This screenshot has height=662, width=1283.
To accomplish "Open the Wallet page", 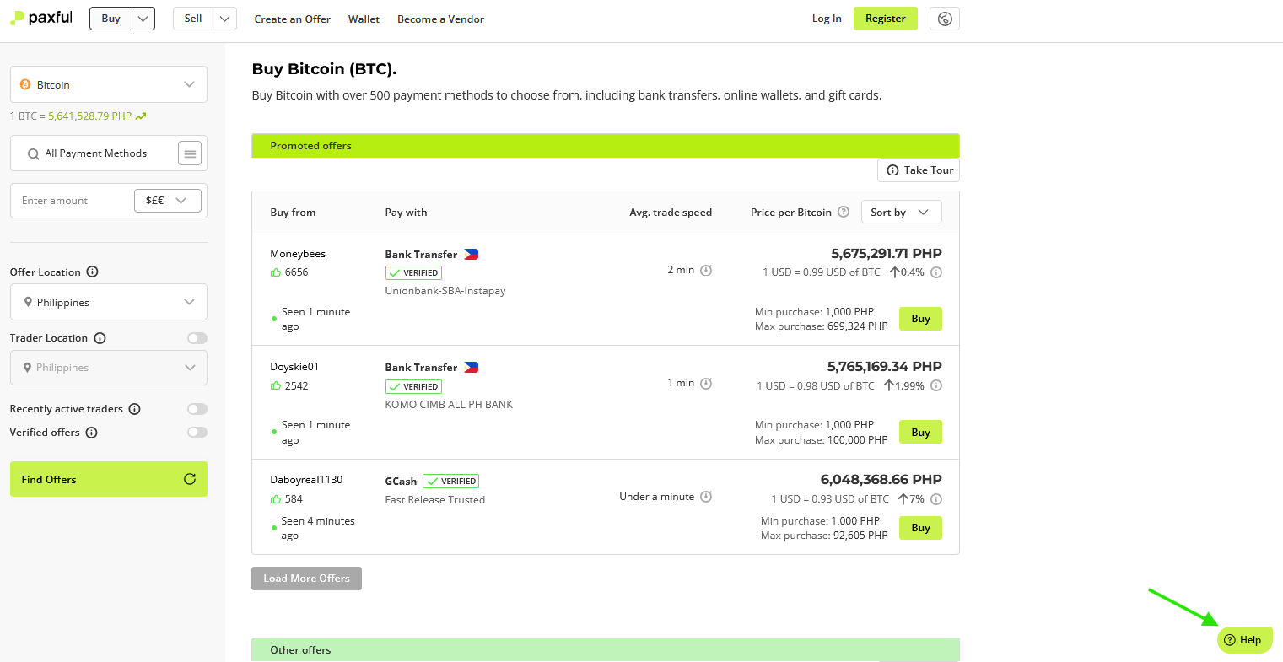I will pyautogui.click(x=364, y=19).
